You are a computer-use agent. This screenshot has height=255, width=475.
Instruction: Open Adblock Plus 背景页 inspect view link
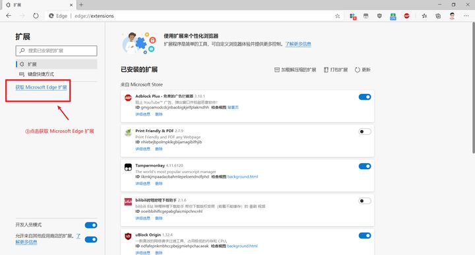233,107
